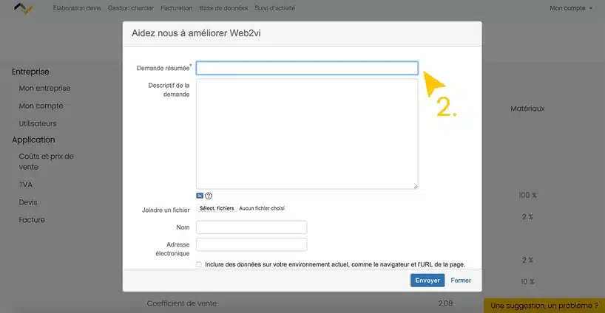Click the 10 % value under Matériaux
The image size is (605, 313).
(527, 282)
